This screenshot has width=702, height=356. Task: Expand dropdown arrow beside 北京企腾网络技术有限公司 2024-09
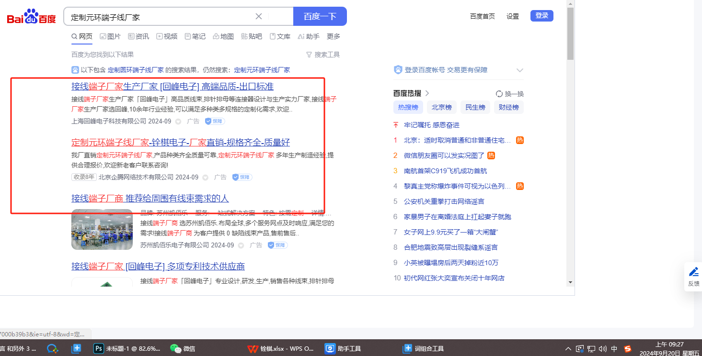[205, 178]
